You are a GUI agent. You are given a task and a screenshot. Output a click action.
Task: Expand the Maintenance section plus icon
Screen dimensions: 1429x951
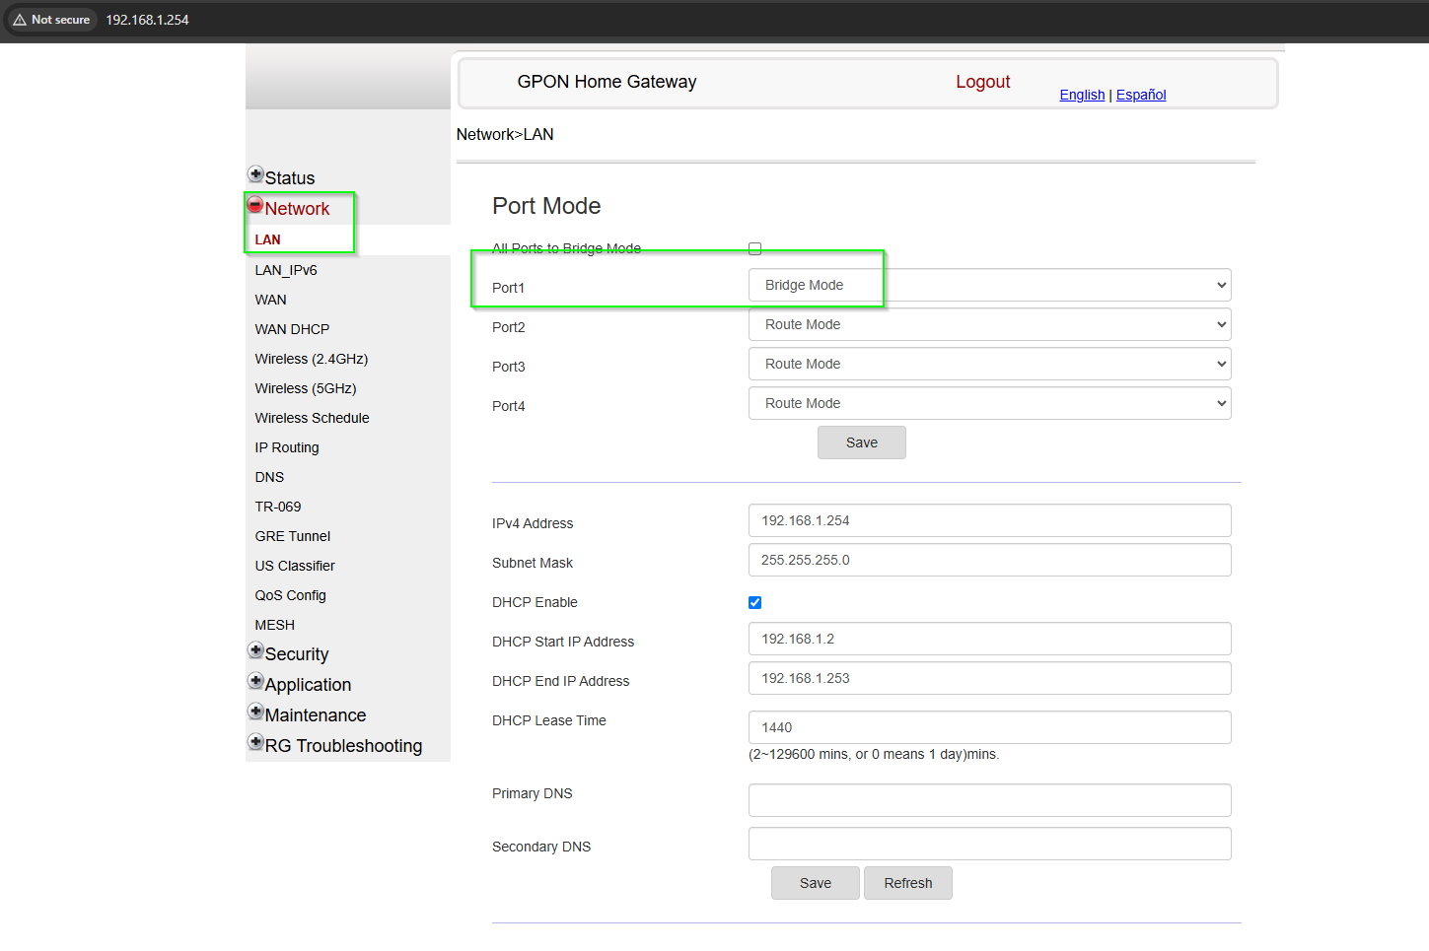pyautogui.click(x=255, y=711)
